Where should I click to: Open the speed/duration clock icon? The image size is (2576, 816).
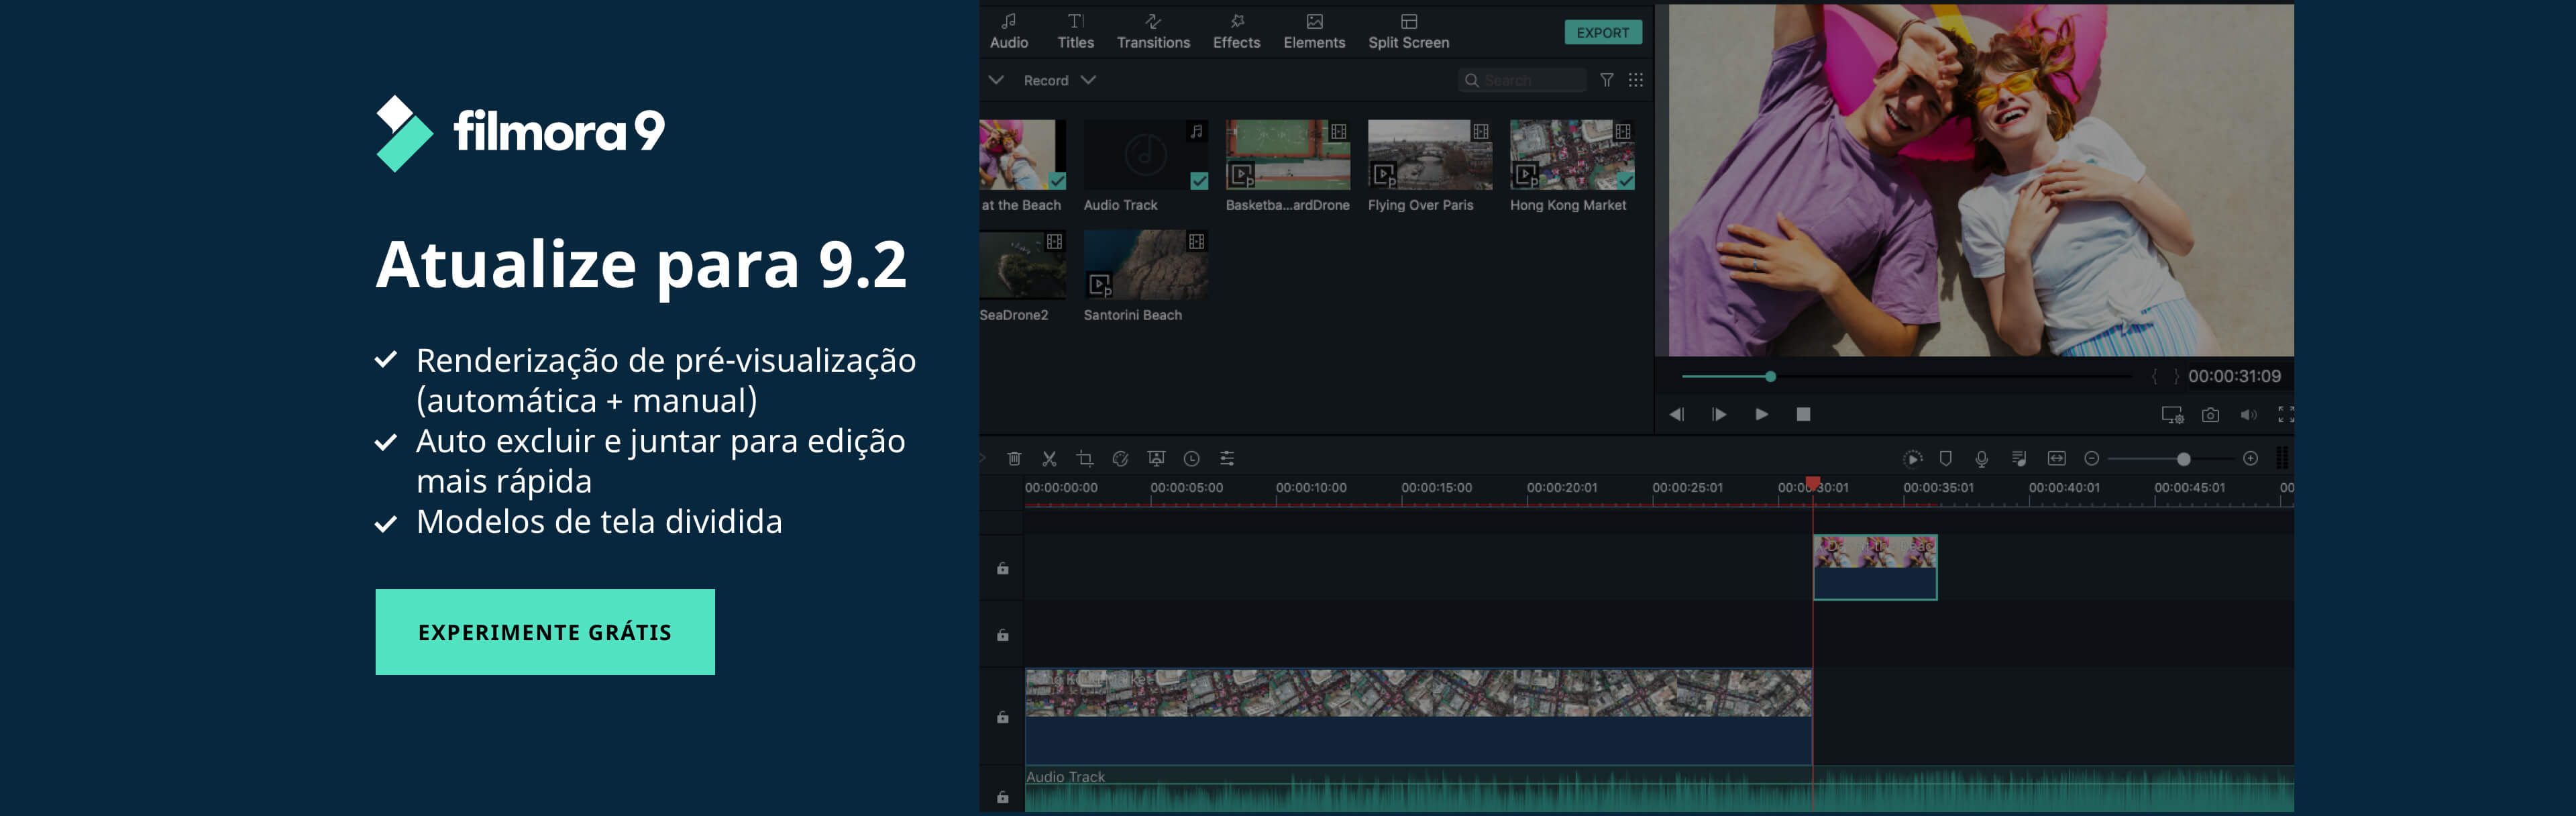click(1191, 458)
